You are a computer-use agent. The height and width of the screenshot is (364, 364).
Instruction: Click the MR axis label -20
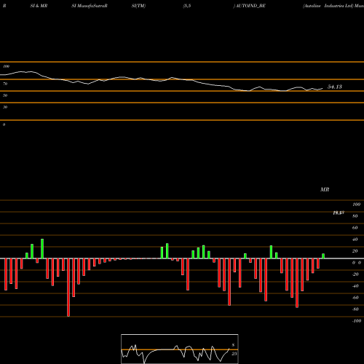tap(355, 274)
